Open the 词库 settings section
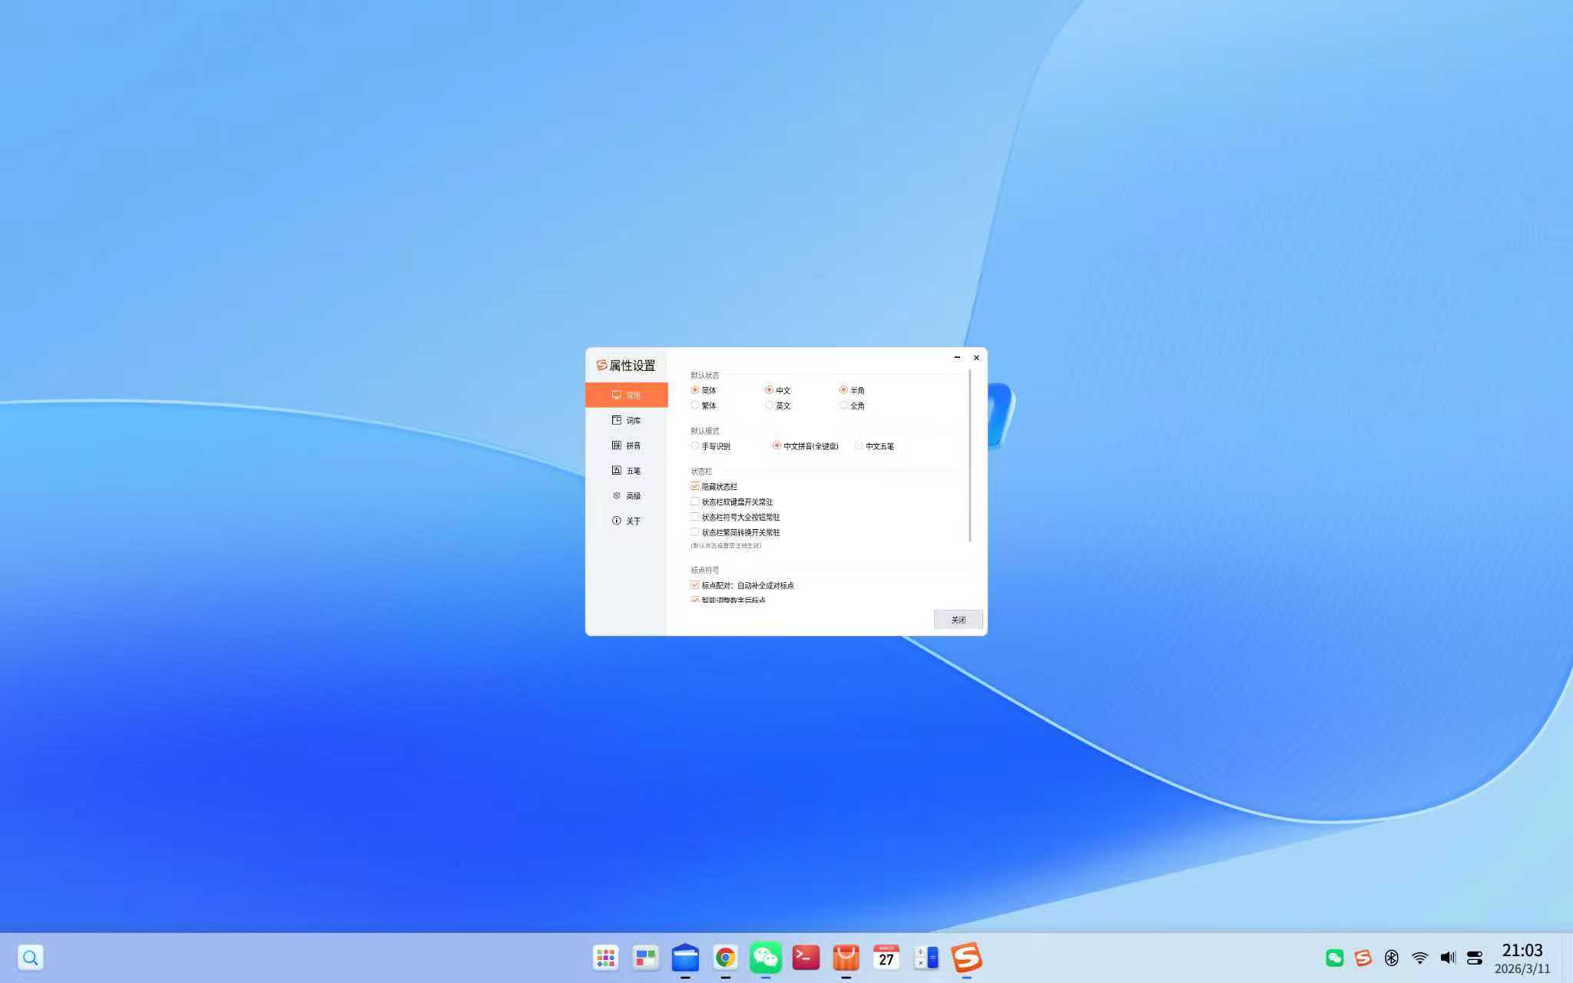 (x=626, y=420)
